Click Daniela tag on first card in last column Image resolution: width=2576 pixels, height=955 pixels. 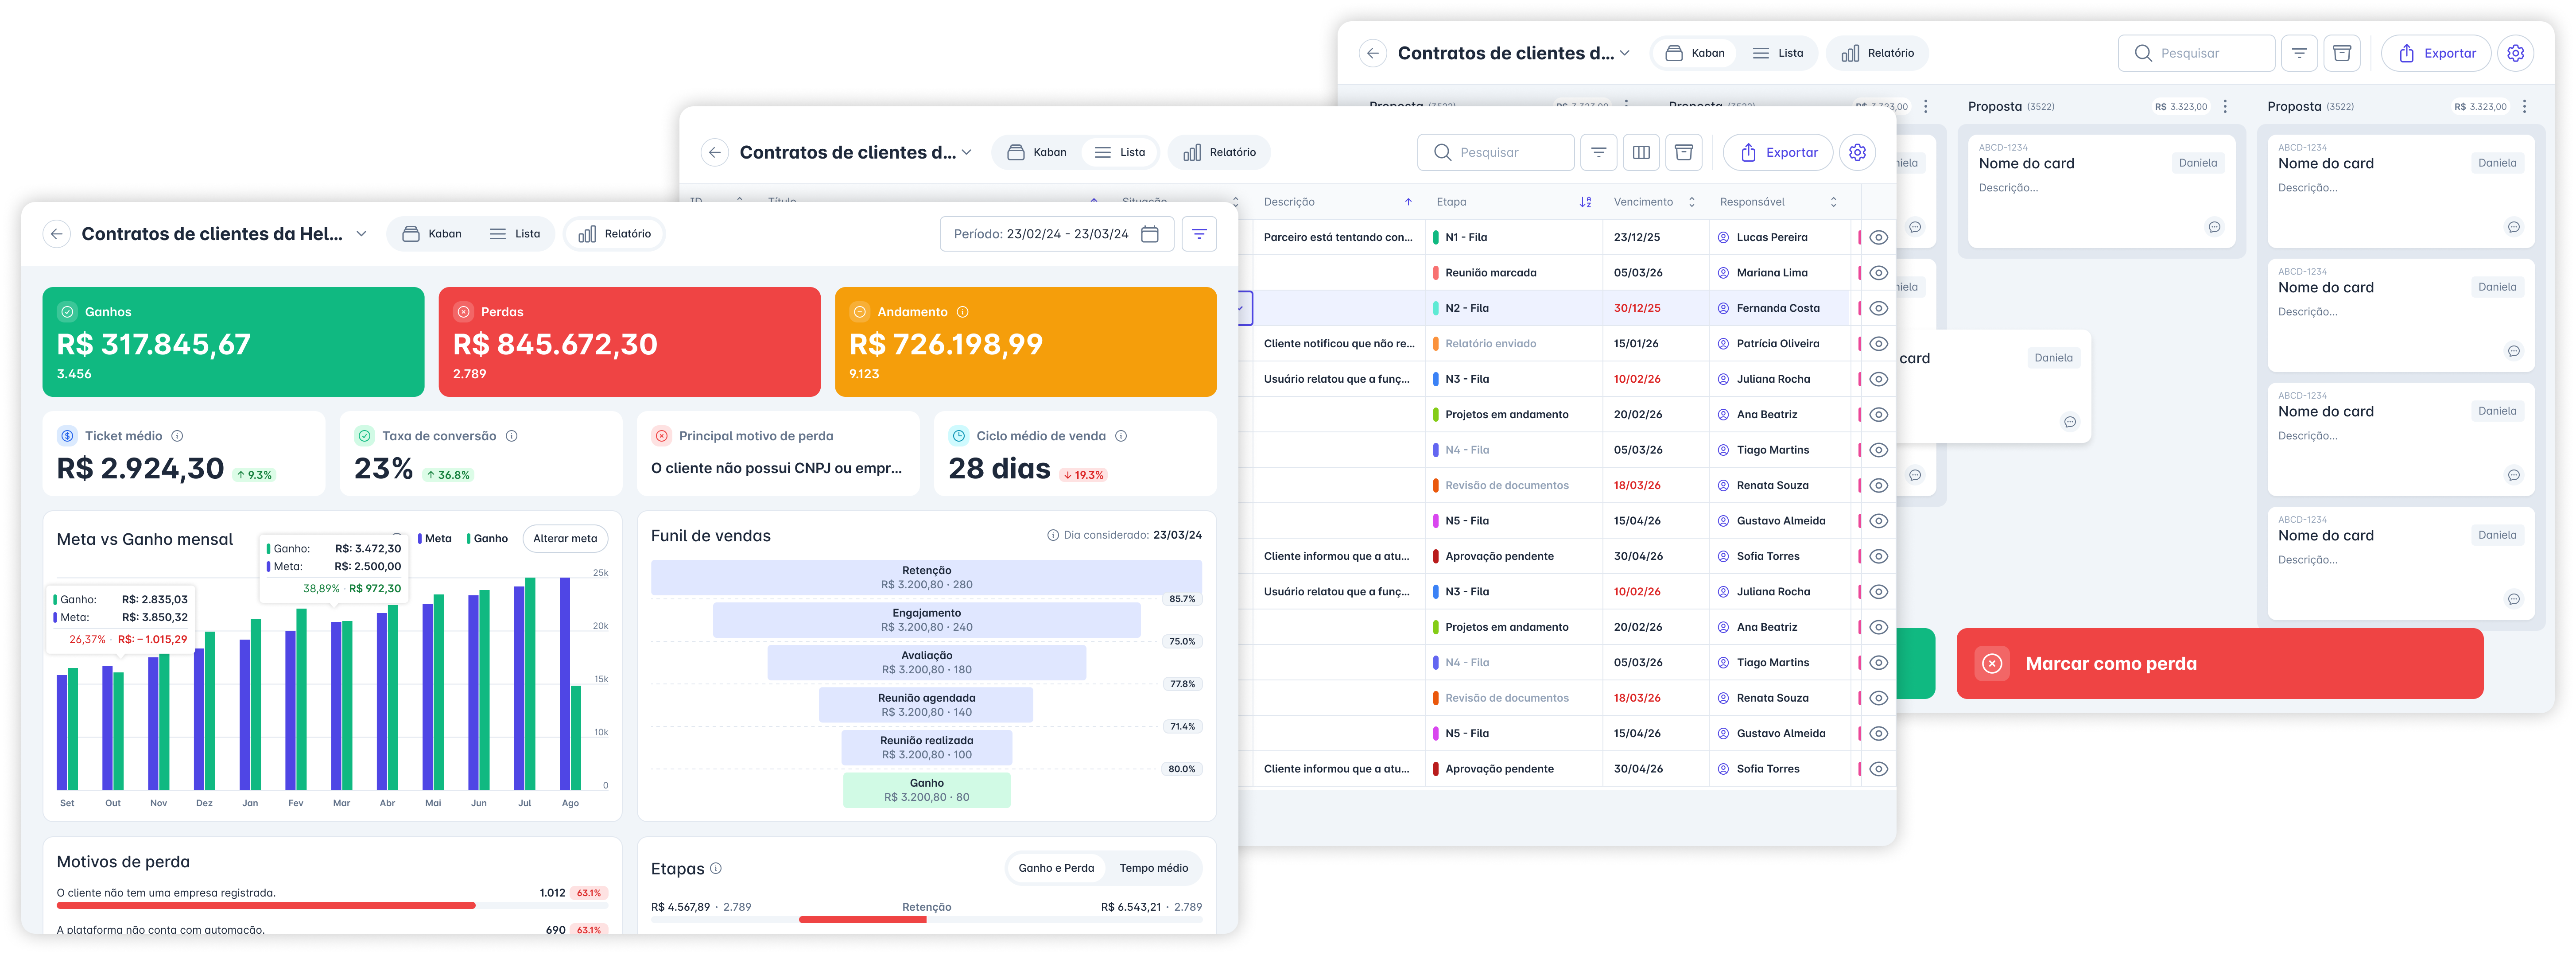tap(2497, 163)
